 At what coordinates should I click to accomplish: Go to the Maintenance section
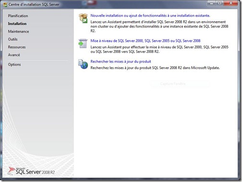pyautogui.click(x=18, y=32)
